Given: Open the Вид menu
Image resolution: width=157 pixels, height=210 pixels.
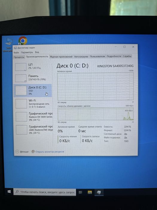Looking at the screenshot, I should (x=37, y=52).
